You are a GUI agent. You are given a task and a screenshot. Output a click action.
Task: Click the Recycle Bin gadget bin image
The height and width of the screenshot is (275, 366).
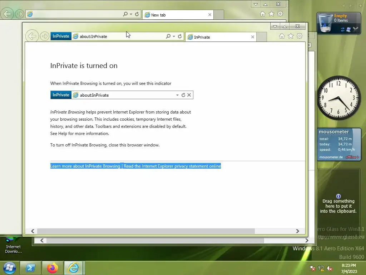(x=325, y=23)
